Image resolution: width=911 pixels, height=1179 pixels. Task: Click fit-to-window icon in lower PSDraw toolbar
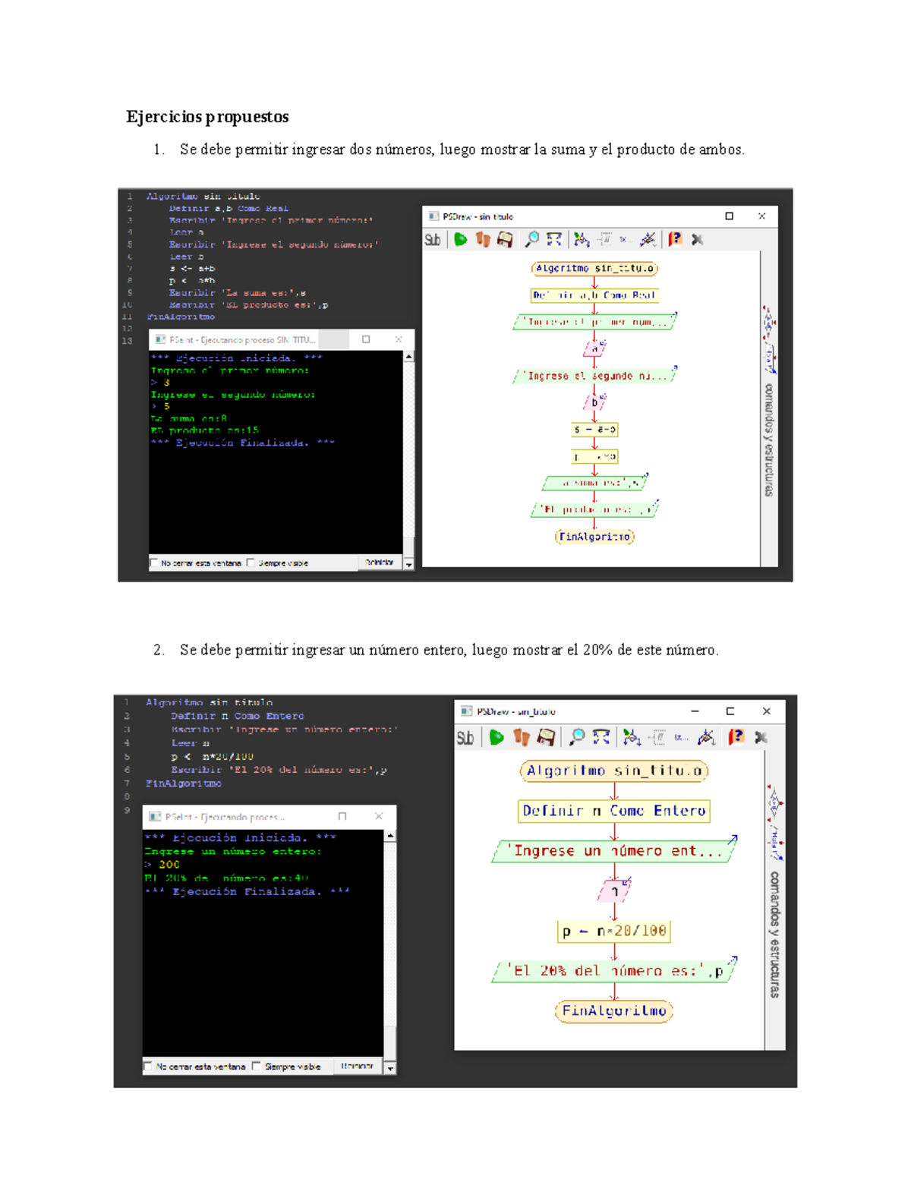point(601,737)
